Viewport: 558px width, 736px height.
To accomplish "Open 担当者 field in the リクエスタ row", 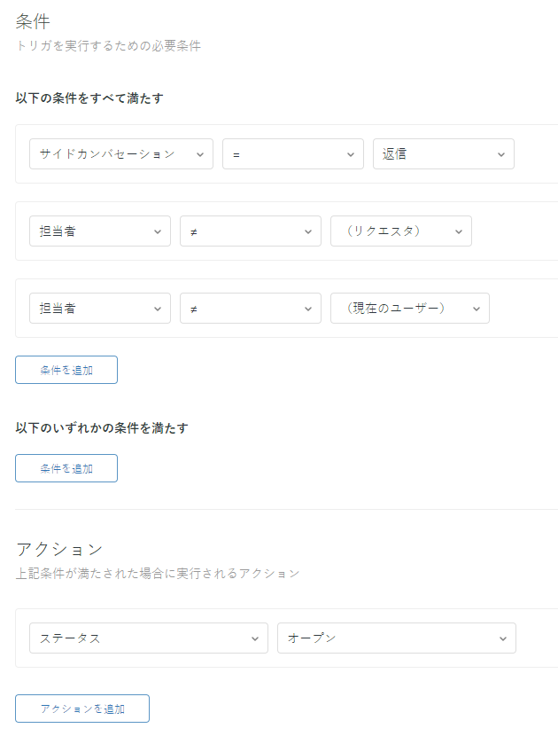I will tap(99, 231).
